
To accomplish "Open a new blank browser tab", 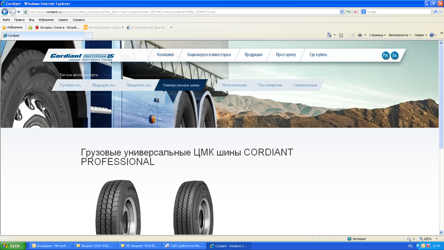I will 88,35.
